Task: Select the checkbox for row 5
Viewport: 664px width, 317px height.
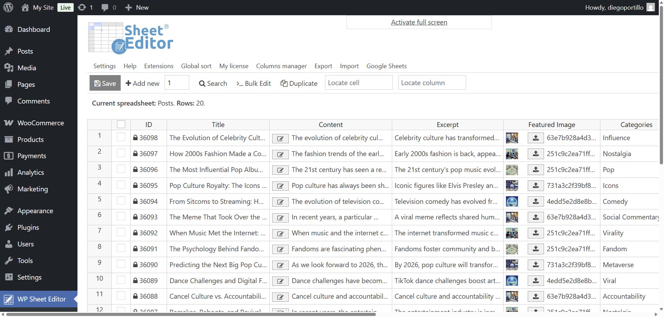Action: [121, 201]
